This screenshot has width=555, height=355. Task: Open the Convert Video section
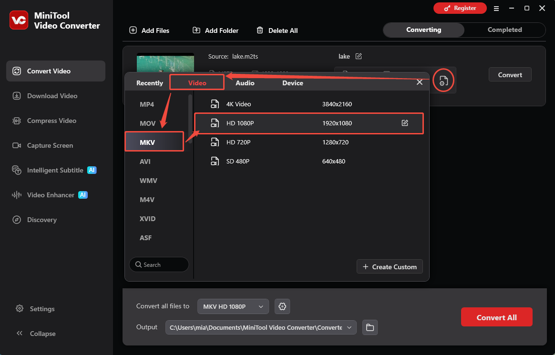pos(56,71)
